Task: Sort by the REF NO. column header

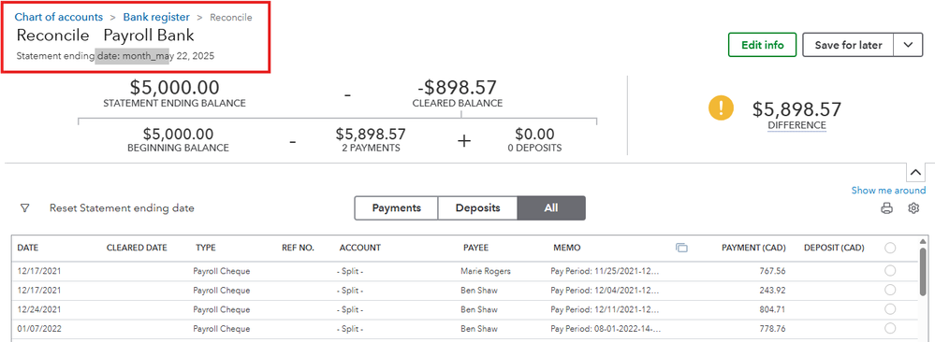Action: click(x=298, y=248)
